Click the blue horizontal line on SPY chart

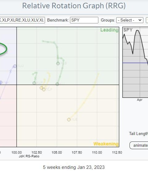pos(135,63)
